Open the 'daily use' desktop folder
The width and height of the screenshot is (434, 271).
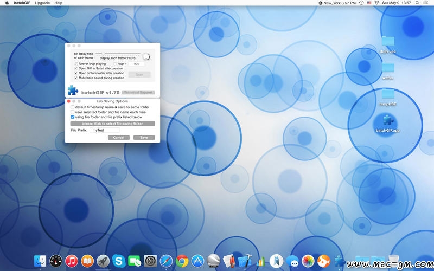tap(387, 41)
